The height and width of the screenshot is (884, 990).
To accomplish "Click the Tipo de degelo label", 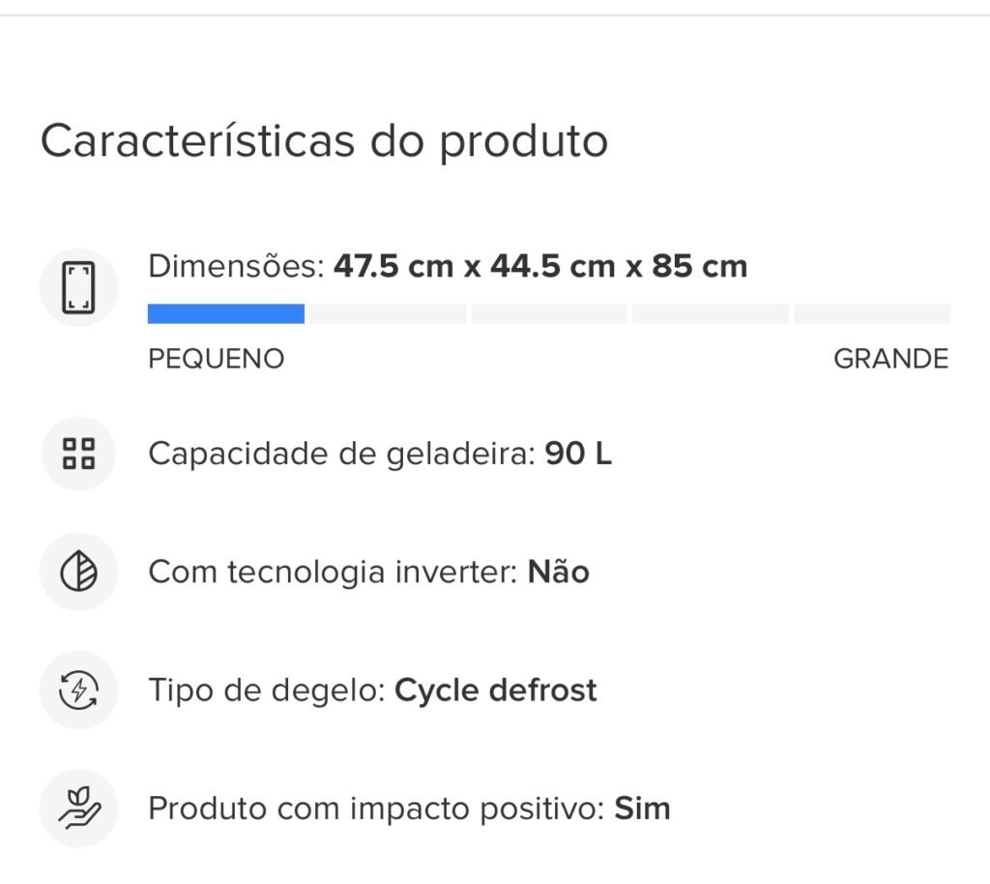I will point(267,690).
